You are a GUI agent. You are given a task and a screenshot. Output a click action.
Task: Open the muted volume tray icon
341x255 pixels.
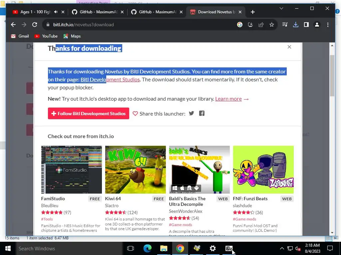click(x=298, y=248)
